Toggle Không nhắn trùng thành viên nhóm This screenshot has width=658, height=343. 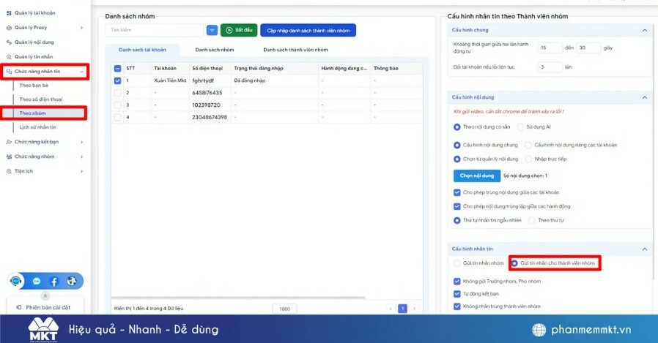tap(457, 306)
